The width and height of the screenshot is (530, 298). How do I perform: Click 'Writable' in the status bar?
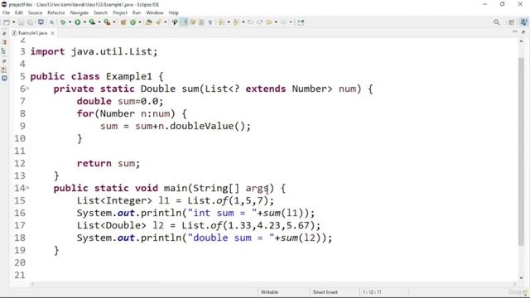click(269, 292)
